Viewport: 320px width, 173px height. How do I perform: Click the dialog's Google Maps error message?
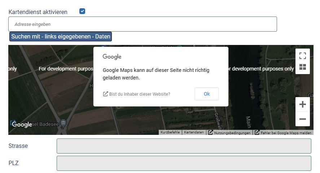[x=156, y=74]
